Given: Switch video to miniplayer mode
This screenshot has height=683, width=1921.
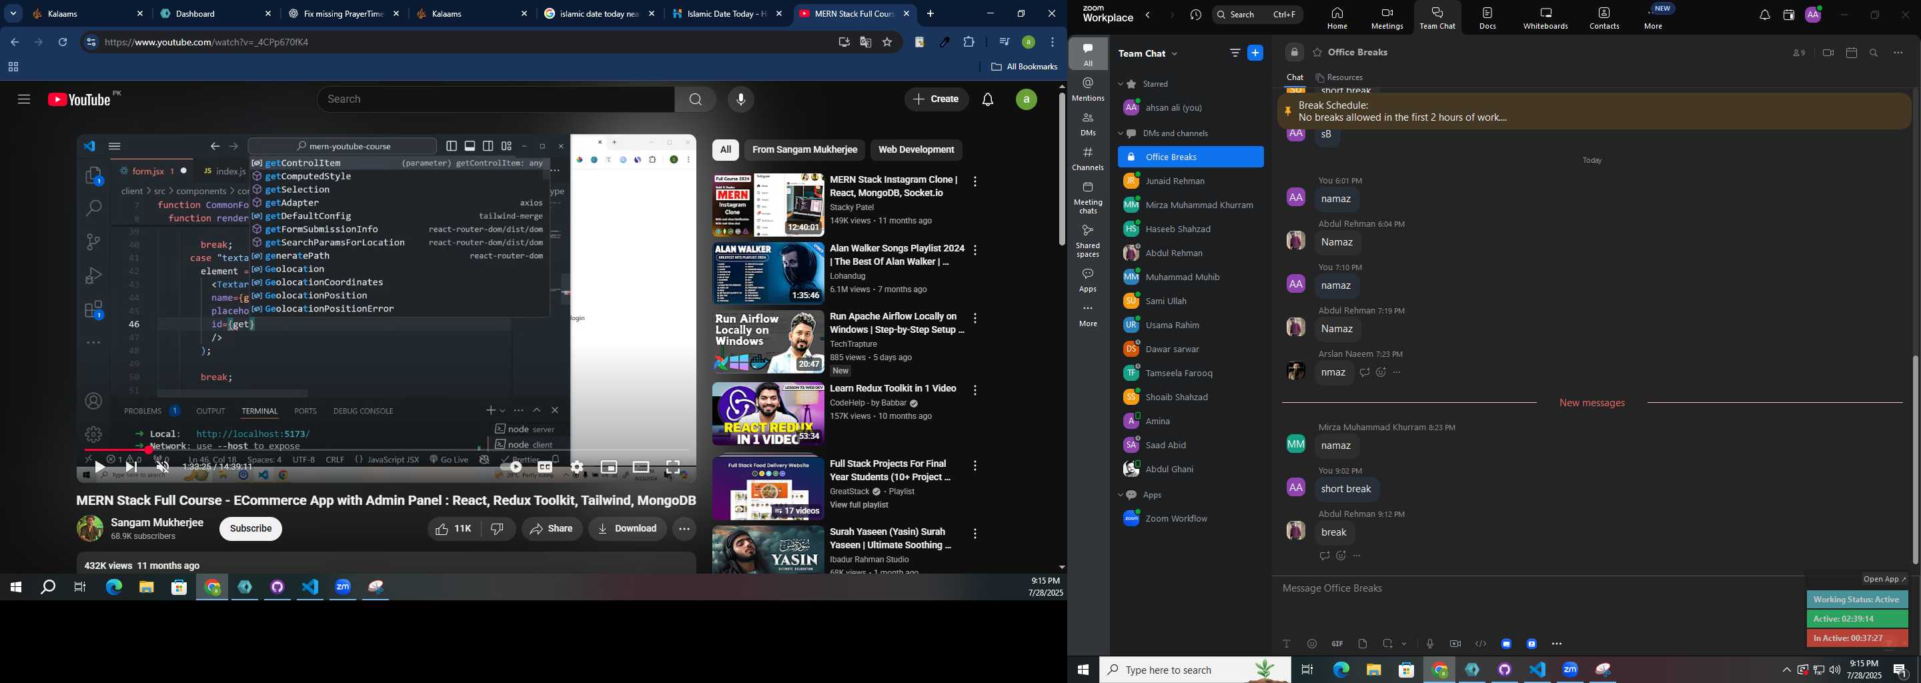Looking at the screenshot, I should coord(609,468).
